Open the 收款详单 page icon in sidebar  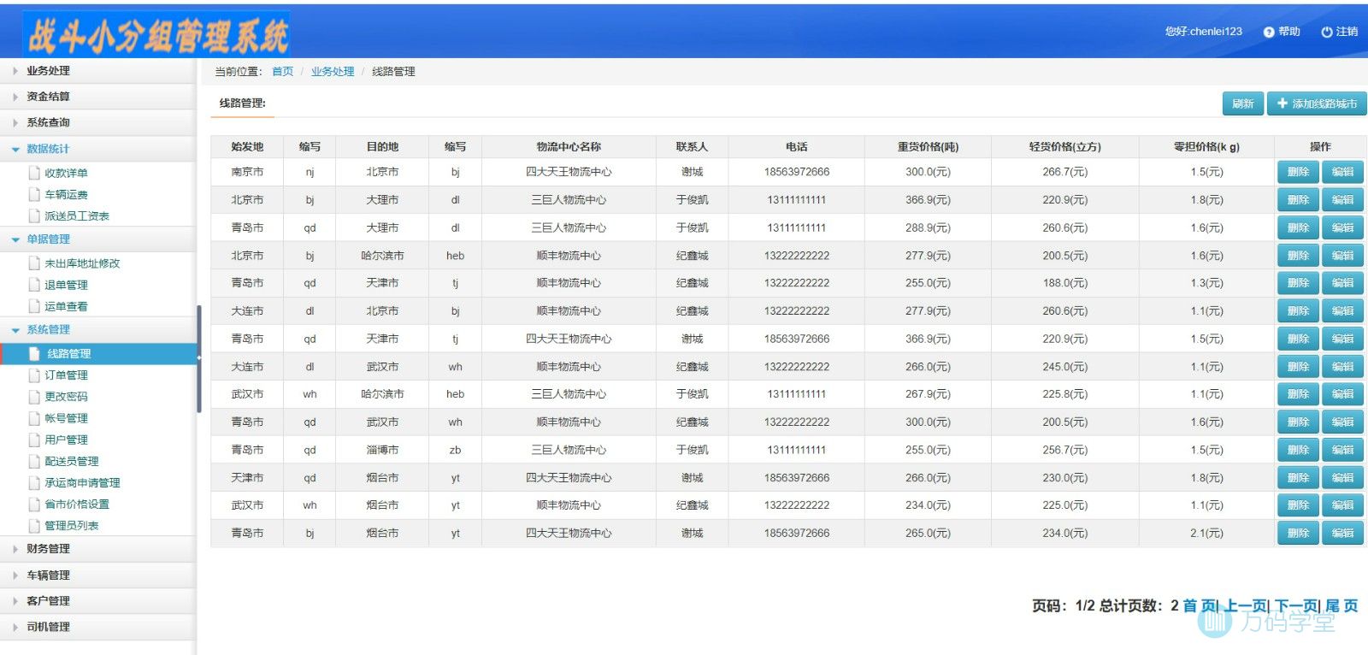click(35, 173)
